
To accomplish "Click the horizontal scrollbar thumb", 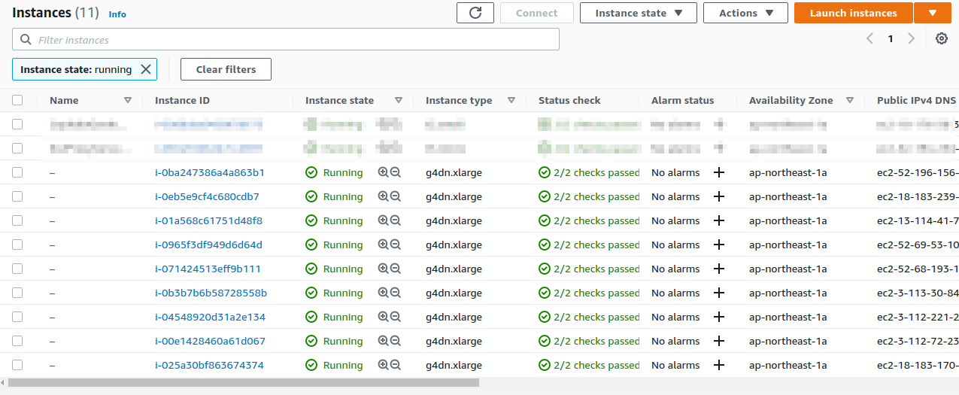I will (x=244, y=382).
